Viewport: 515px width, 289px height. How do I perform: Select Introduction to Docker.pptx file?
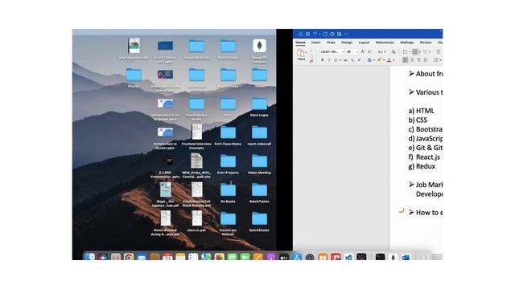165,132
